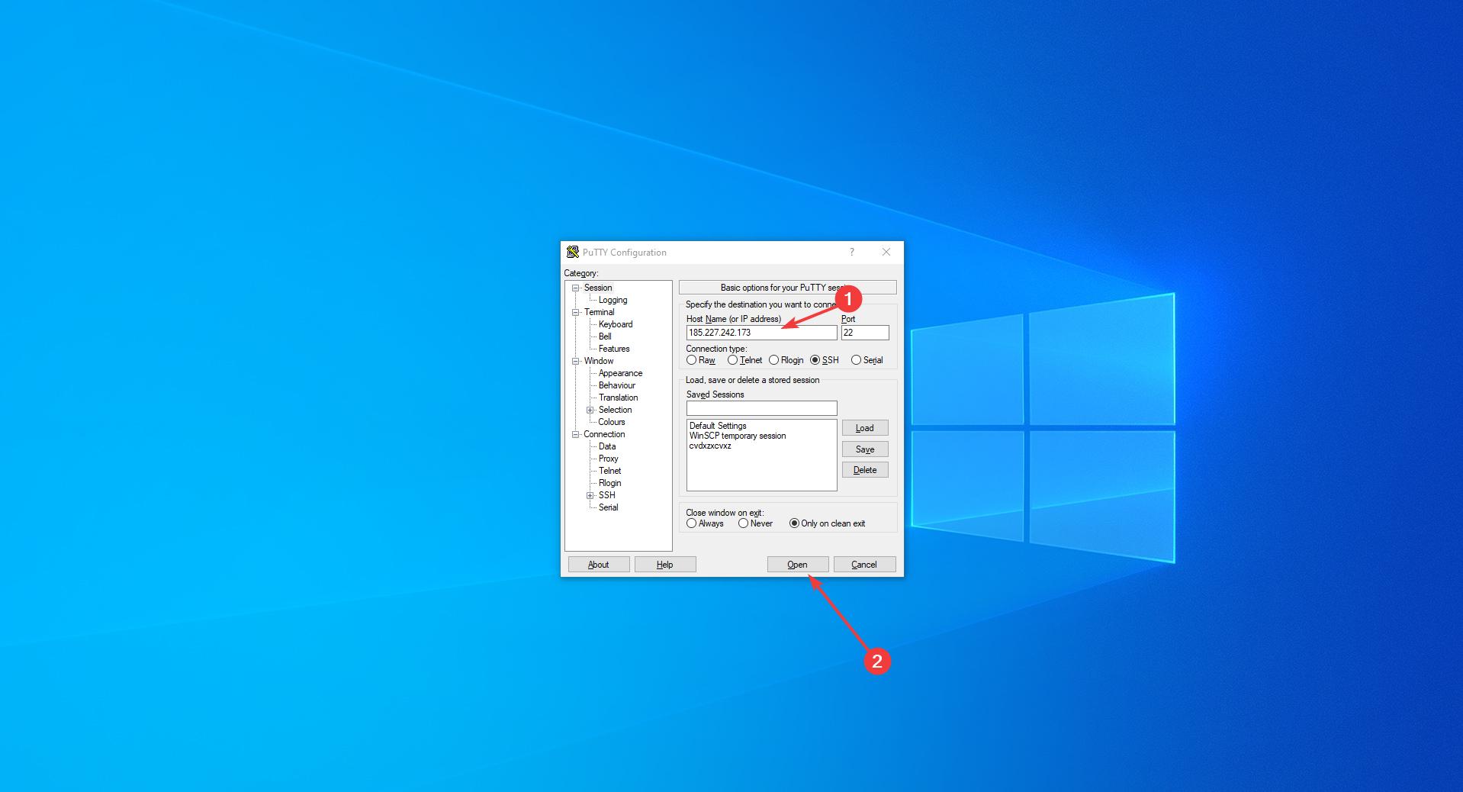Close the PuTTY Configuration window
The image size is (1463, 792).
[886, 252]
